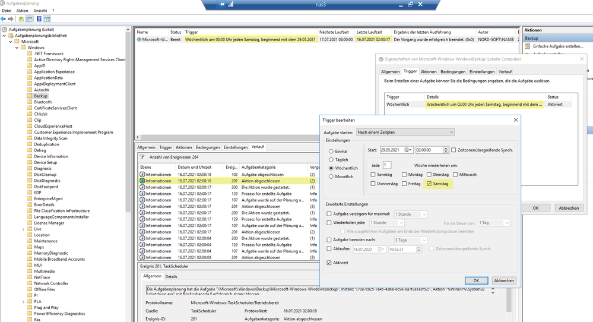Viewport: 593px width, 322px height.
Task: Click Eigenschaften dialog title bar icon
Action: (381, 59)
